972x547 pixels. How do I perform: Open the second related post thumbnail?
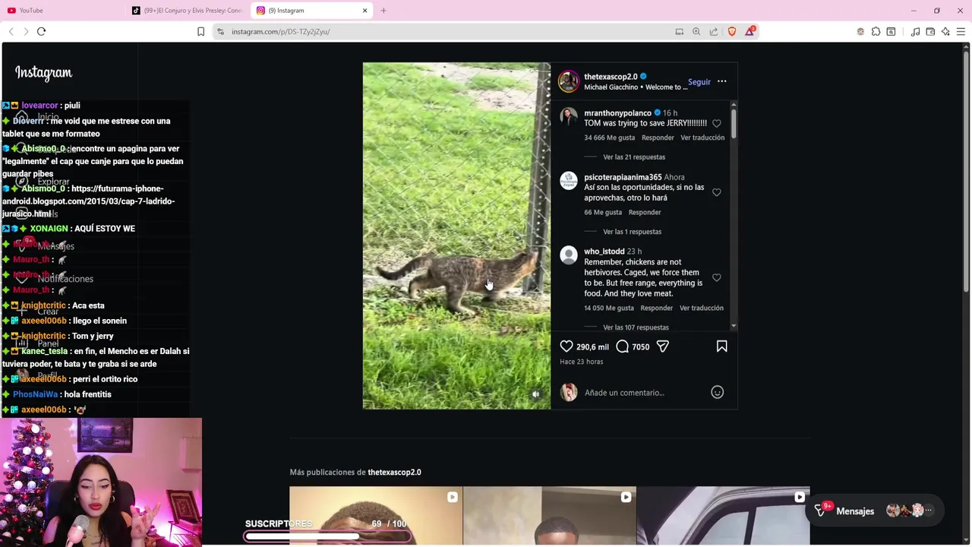point(549,516)
